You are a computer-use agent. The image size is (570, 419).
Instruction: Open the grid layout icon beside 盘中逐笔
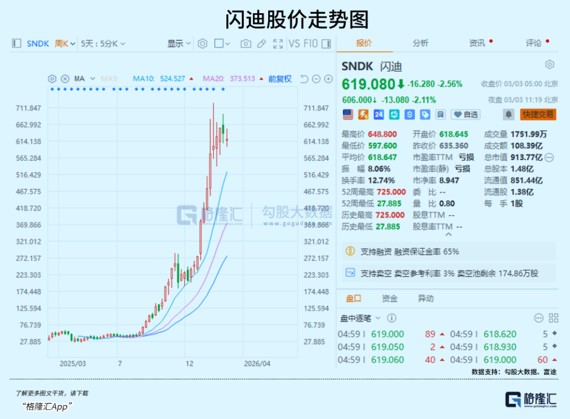point(553,318)
